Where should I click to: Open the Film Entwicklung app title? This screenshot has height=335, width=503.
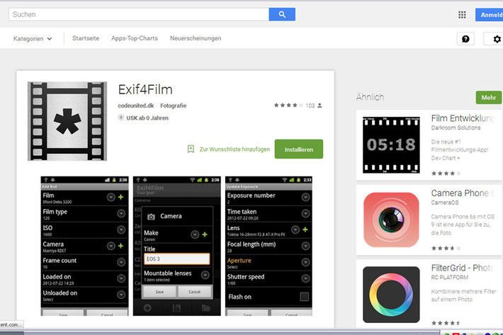point(463,118)
